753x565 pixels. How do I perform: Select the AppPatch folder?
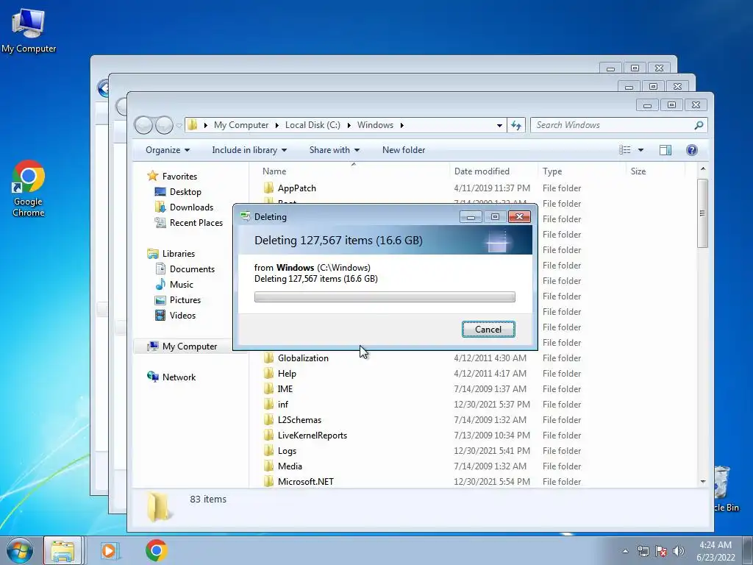tap(296, 188)
